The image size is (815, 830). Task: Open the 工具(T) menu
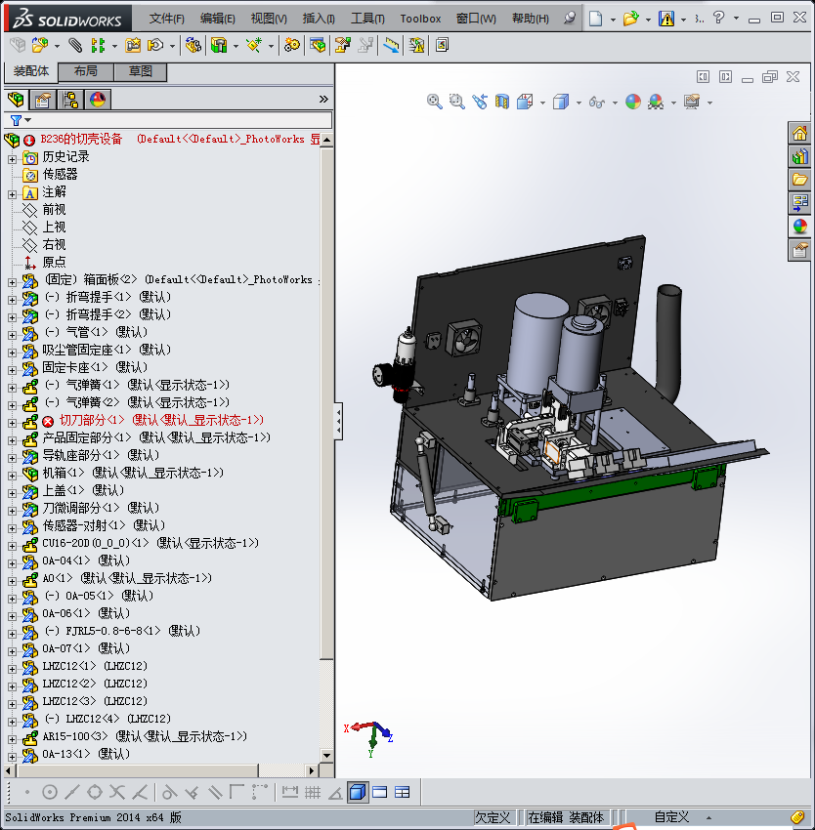pyautogui.click(x=367, y=19)
